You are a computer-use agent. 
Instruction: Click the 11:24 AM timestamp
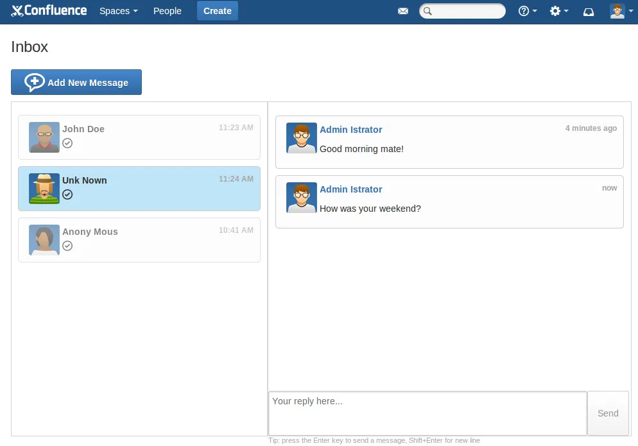pyautogui.click(x=236, y=178)
